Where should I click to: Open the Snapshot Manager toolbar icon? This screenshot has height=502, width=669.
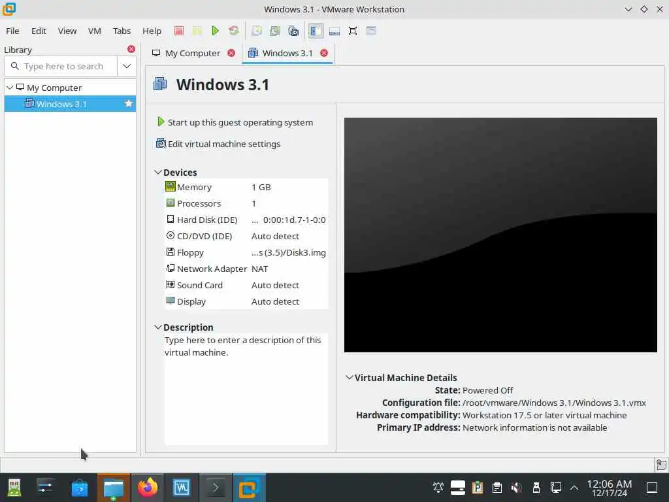tap(293, 31)
